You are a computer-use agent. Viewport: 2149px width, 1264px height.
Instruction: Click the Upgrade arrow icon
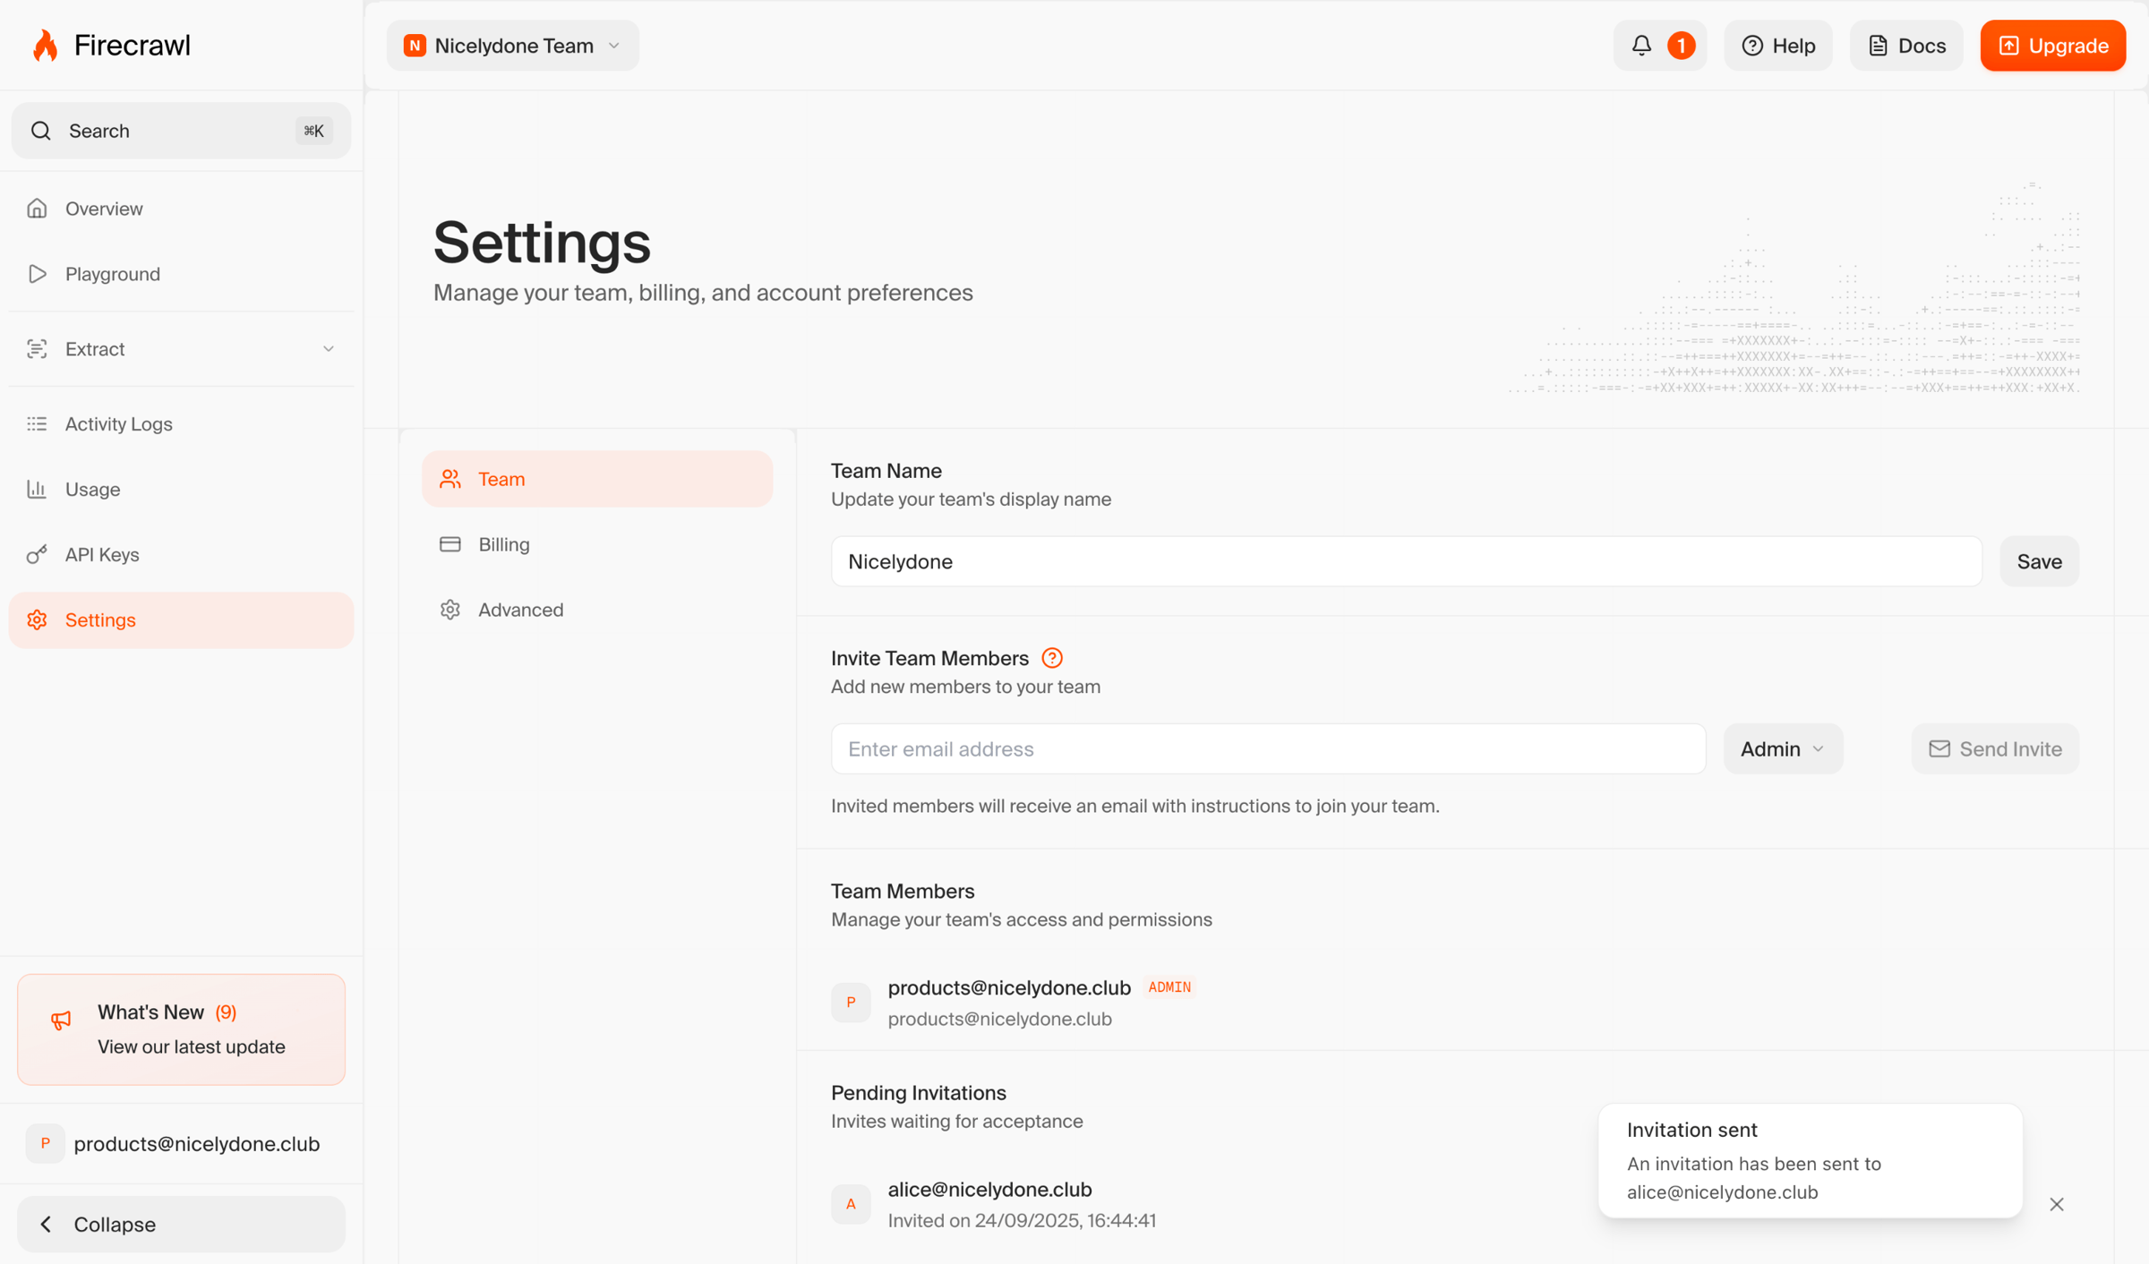(2008, 46)
